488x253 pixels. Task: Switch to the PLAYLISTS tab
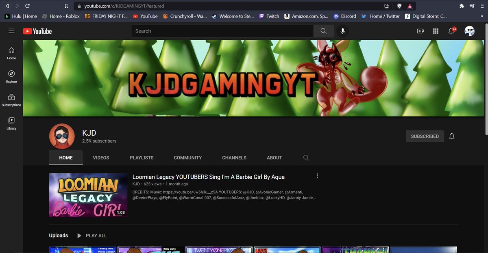tap(142, 158)
